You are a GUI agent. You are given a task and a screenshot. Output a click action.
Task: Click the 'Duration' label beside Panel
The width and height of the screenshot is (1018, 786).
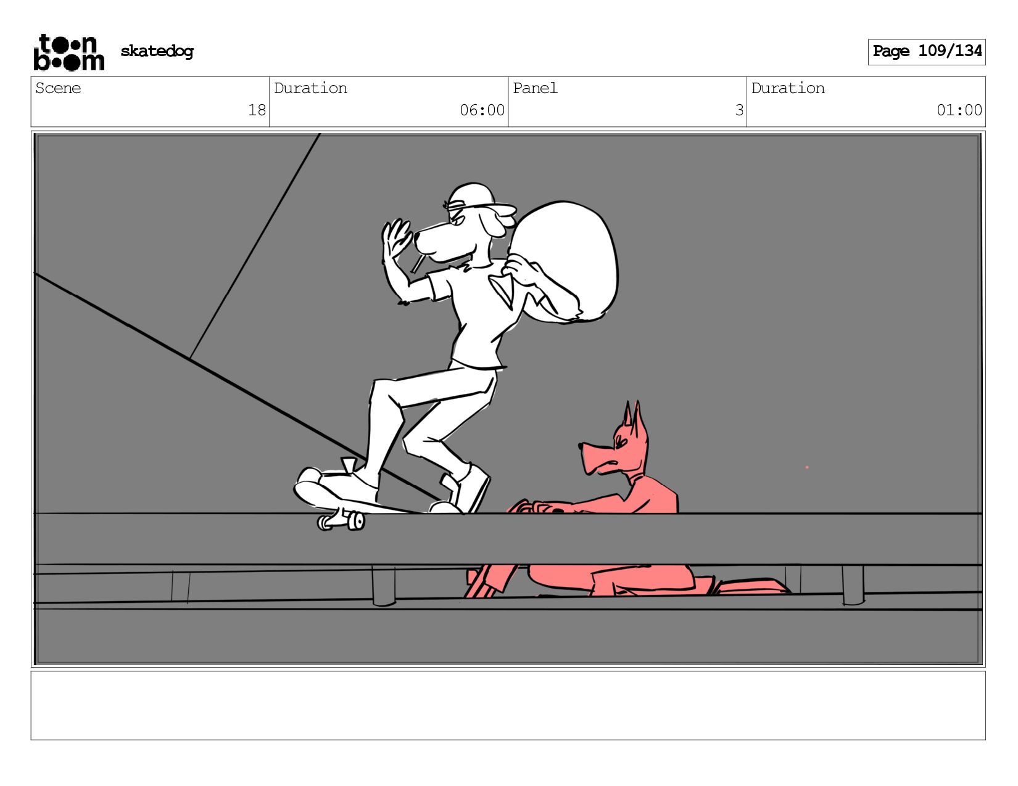coord(788,88)
